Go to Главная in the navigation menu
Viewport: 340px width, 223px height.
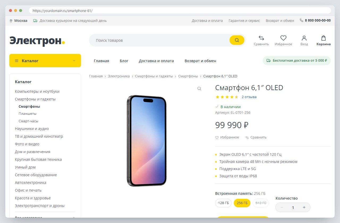coord(101,61)
